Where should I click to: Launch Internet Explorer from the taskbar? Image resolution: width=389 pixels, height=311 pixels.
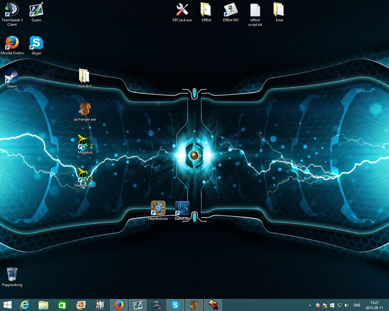[x=25, y=305]
